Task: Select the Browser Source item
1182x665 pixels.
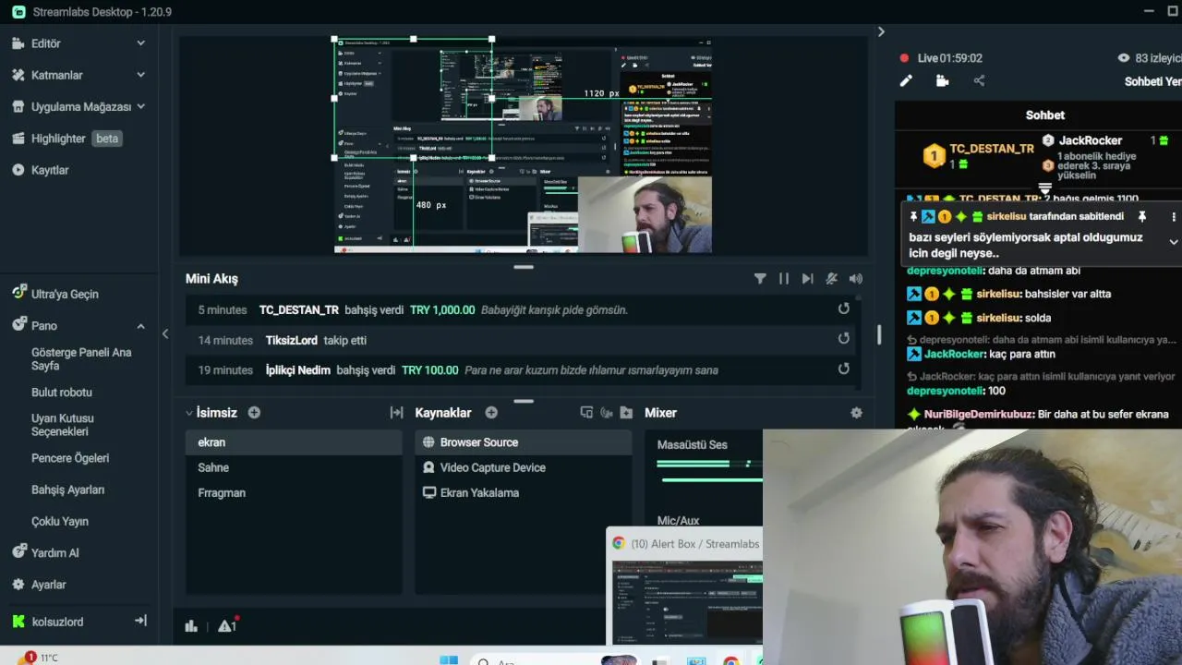Action: click(x=524, y=442)
